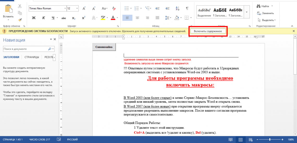The height and width of the screenshot is (143, 297).
Task: Select the Format Painter brush icon
Action: (x=20, y=20)
